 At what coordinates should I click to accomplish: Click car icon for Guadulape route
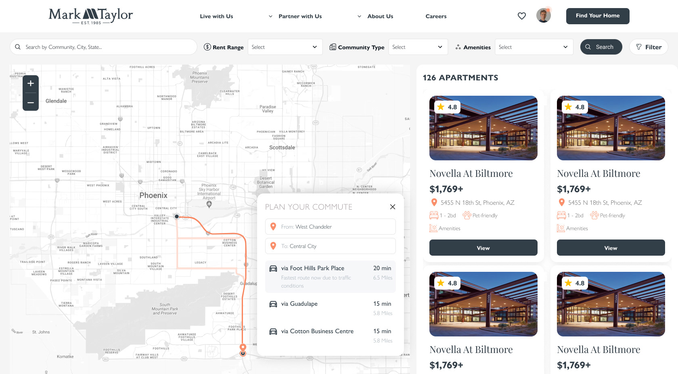point(273,304)
